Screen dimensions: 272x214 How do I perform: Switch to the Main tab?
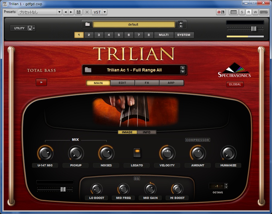click(x=98, y=83)
